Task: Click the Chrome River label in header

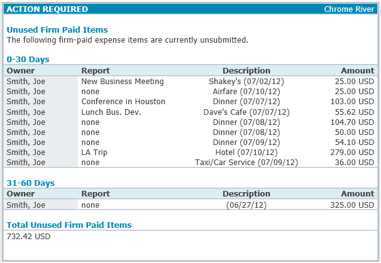Action: (350, 9)
